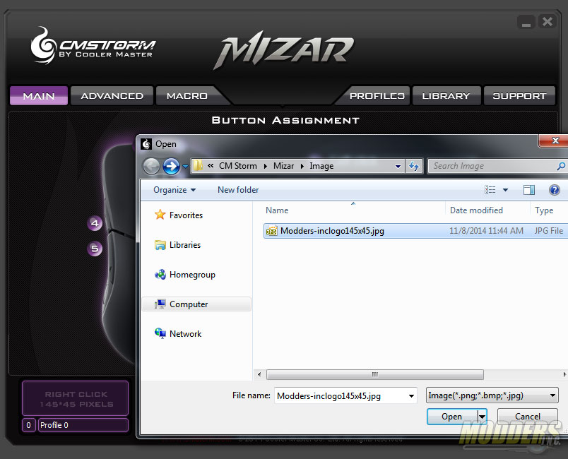The image size is (568, 459).
Task: Select Libraries in the navigation pane
Action: (x=177, y=245)
